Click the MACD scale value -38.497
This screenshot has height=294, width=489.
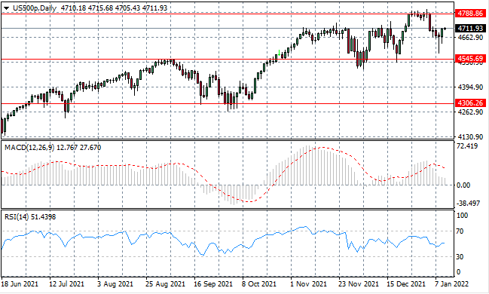point(468,204)
